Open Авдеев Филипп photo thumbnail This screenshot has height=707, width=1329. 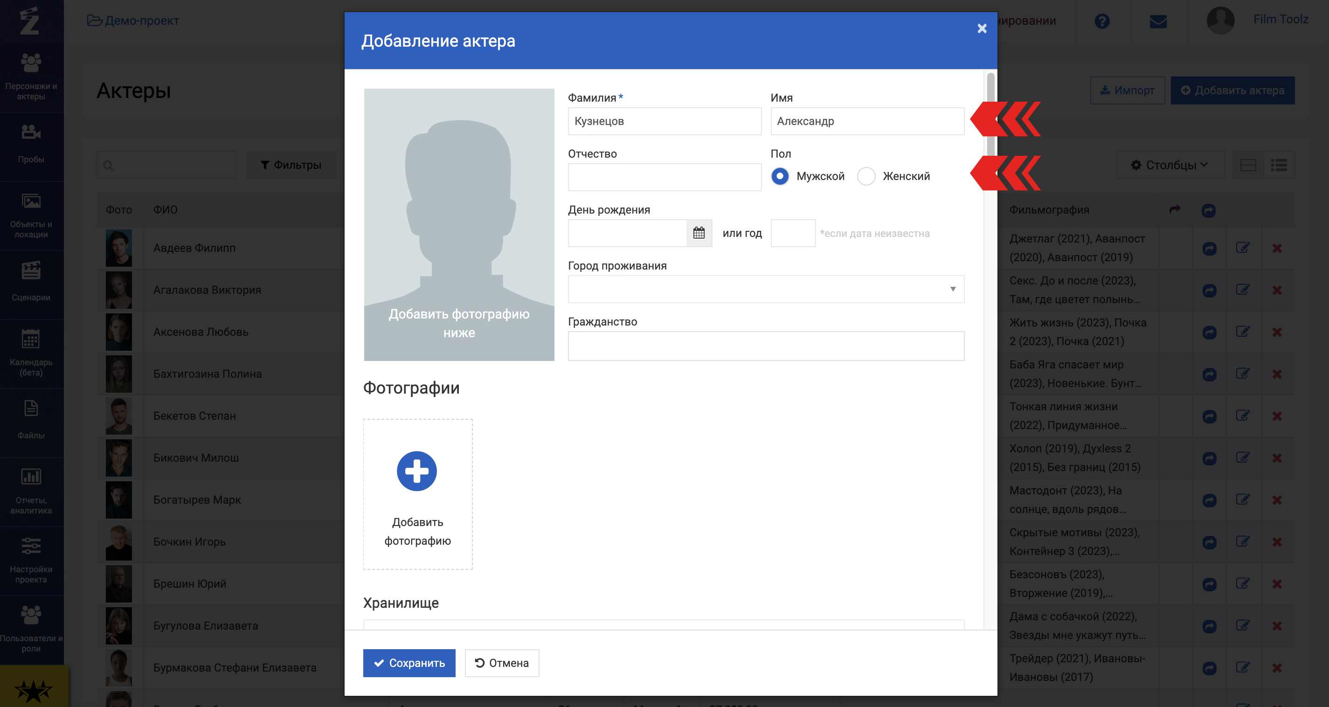pyautogui.click(x=118, y=248)
